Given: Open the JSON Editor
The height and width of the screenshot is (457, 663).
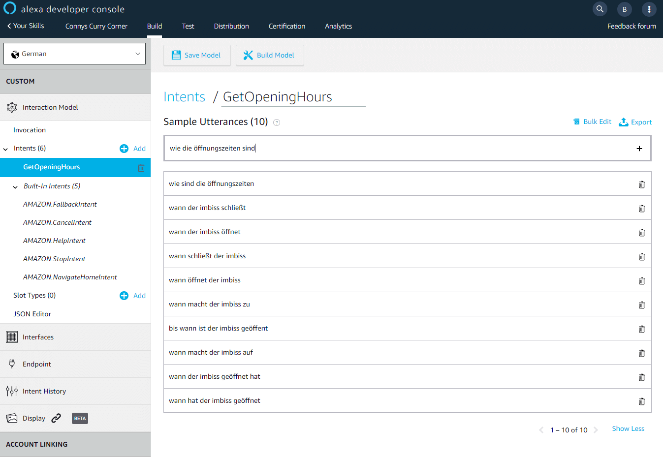Looking at the screenshot, I should point(32,314).
